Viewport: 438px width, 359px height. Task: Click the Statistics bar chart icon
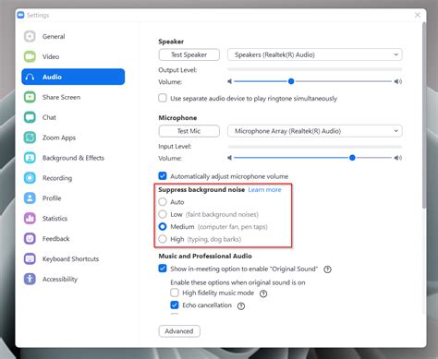tap(30, 219)
